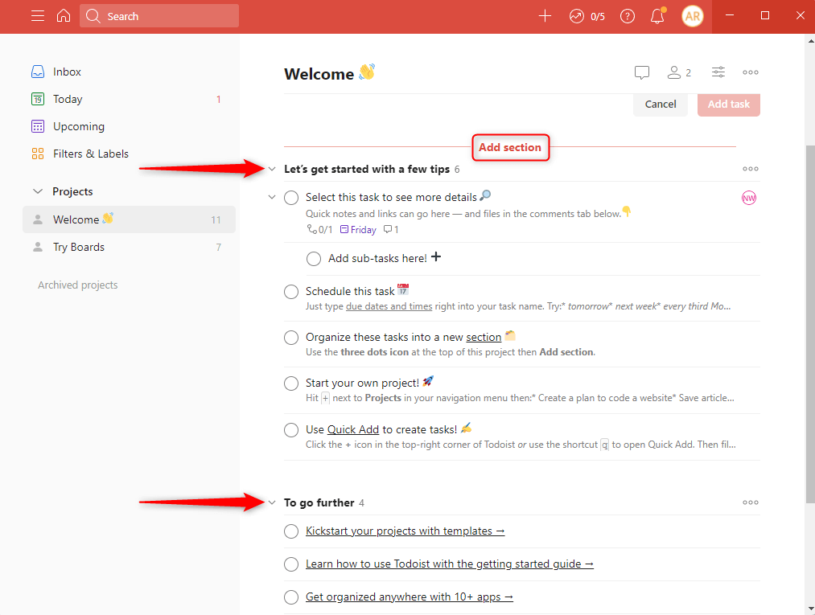
Task: Focus the Search field
Action: click(159, 16)
